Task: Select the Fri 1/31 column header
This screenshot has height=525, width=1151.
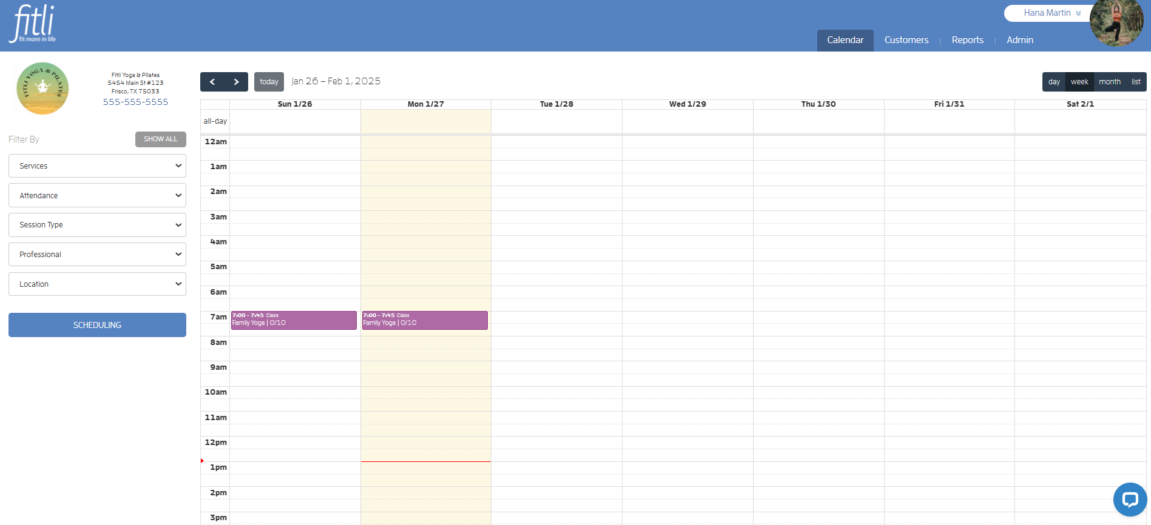Action: click(x=949, y=104)
